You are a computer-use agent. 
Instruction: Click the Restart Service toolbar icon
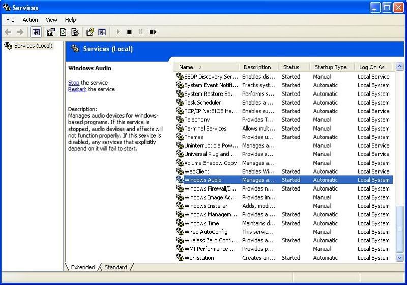point(153,32)
